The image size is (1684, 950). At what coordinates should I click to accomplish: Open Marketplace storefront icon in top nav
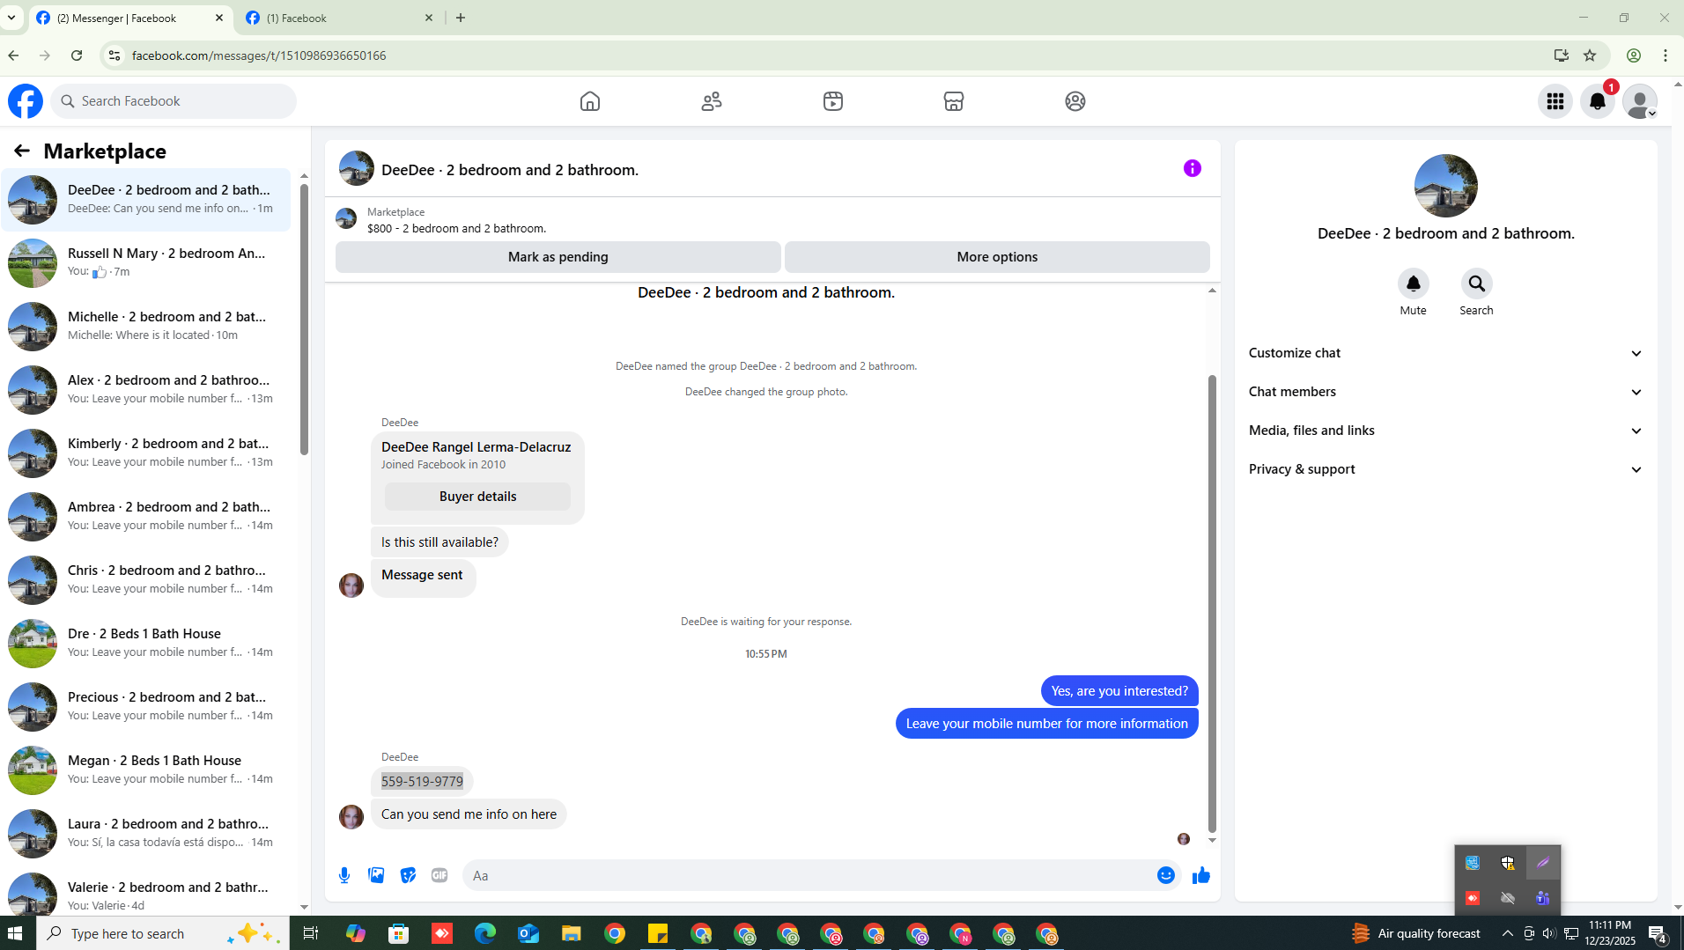tap(954, 101)
